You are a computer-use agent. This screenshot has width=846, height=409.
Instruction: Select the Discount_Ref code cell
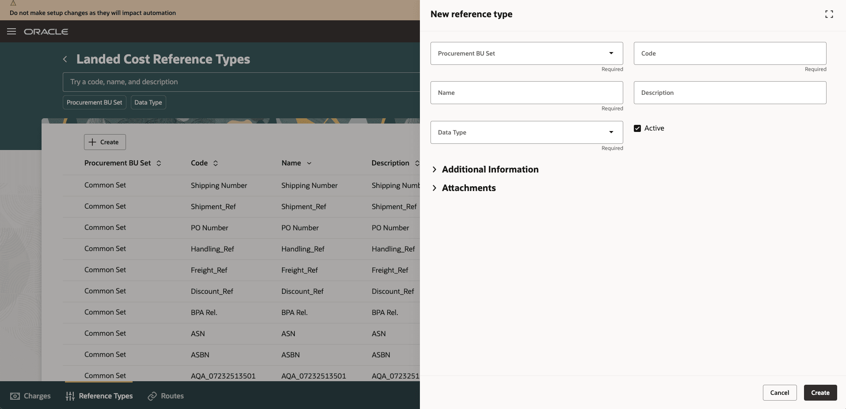pos(212,292)
